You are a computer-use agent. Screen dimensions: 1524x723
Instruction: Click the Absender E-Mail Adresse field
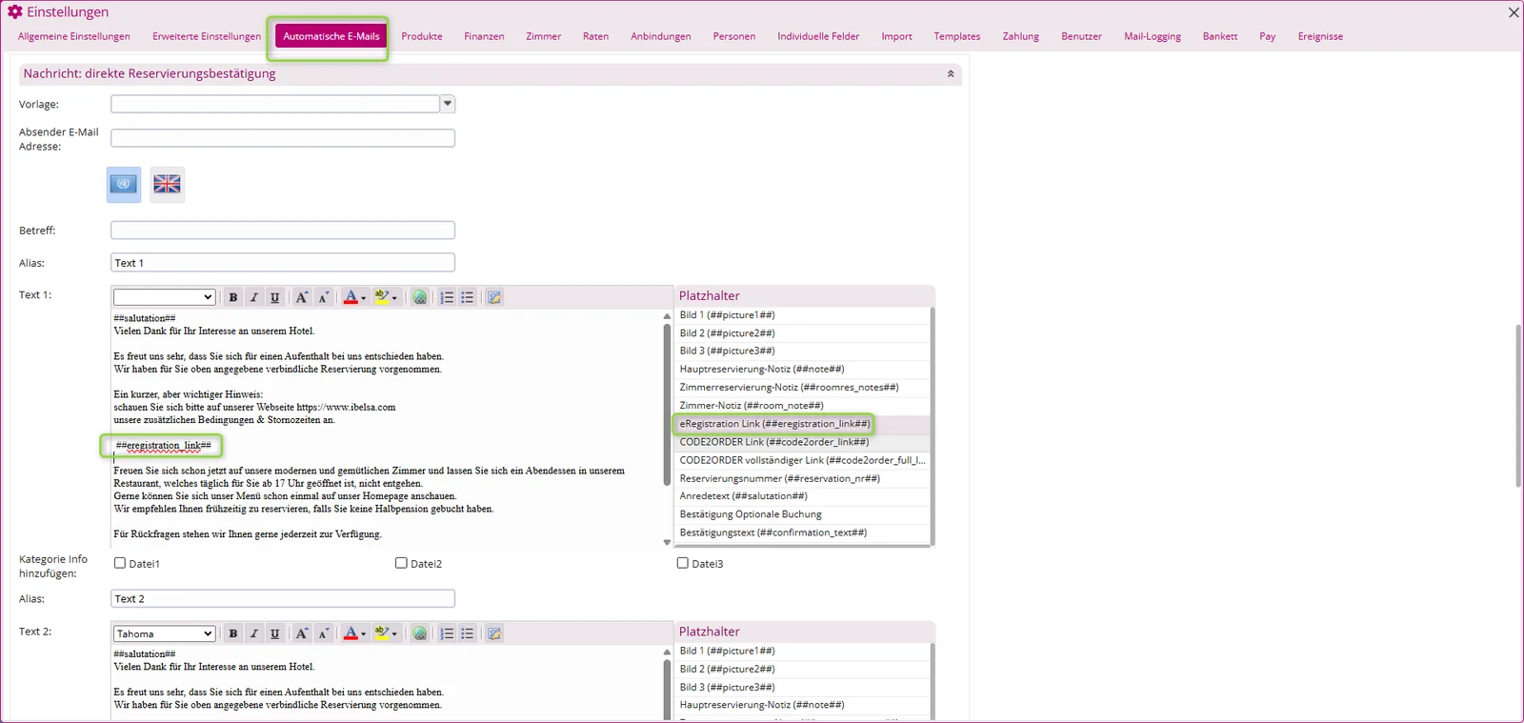pyautogui.click(x=283, y=138)
